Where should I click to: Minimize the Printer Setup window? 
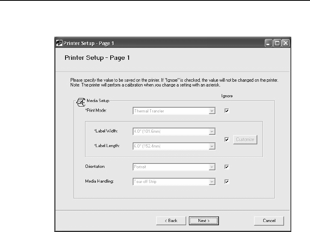point(268,43)
